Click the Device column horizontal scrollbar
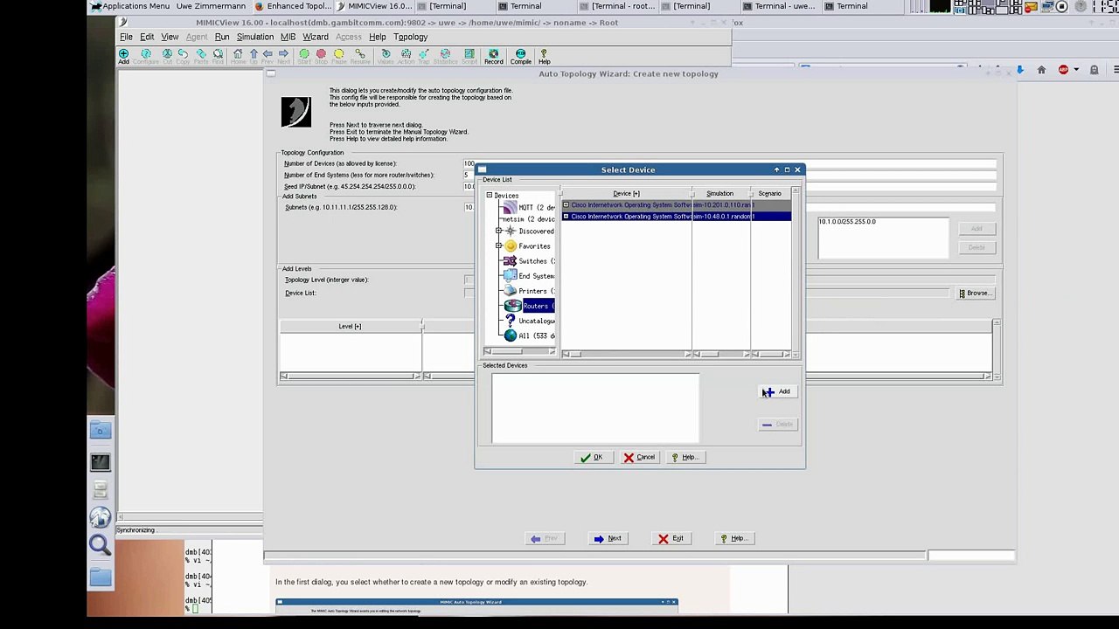This screenshot has height=629, width=1119. [x=626, y=354]
